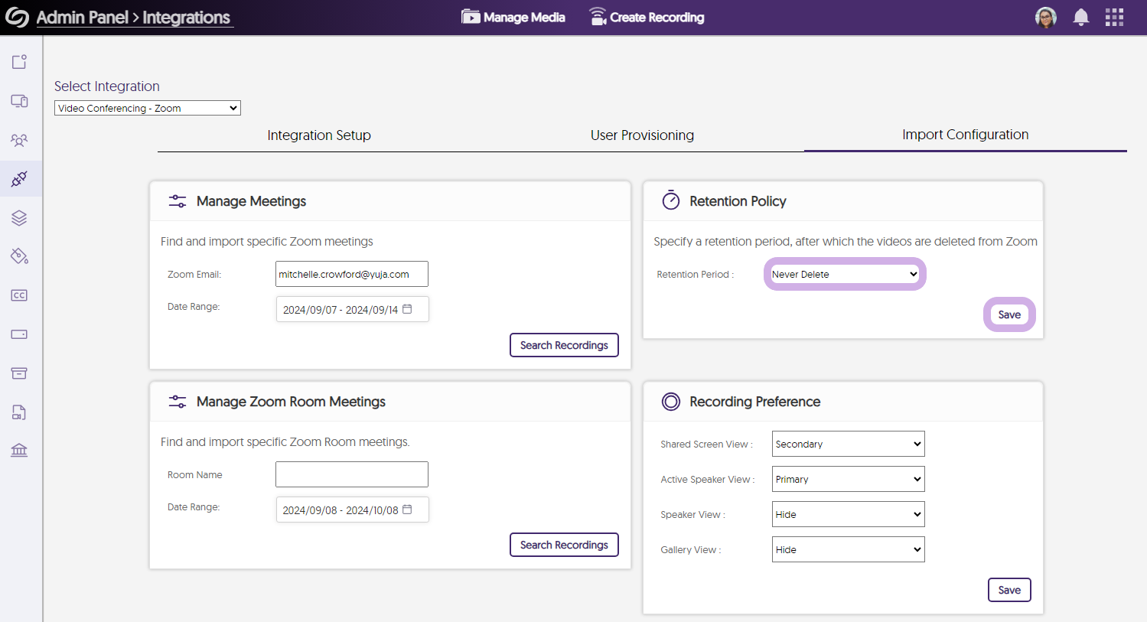Click the 'Shared Screen View :' label
This screenshot has height=622, width=1147.
click(x=707, y=445)
